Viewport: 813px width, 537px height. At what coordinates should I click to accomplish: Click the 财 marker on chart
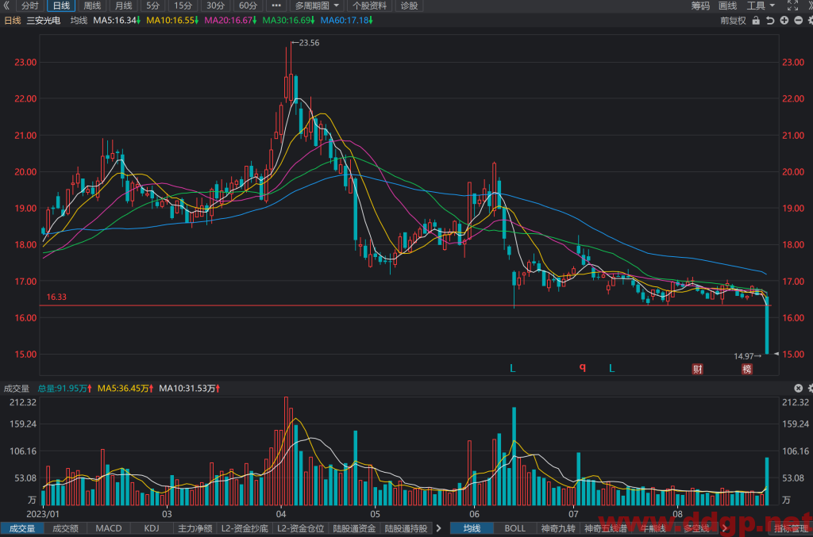coord(697,369)
